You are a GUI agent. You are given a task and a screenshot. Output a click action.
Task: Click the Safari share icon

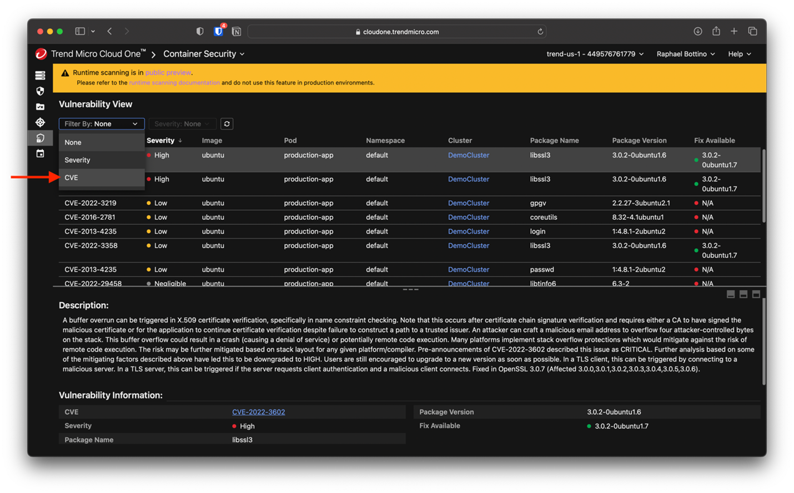(x=716, y=32)
